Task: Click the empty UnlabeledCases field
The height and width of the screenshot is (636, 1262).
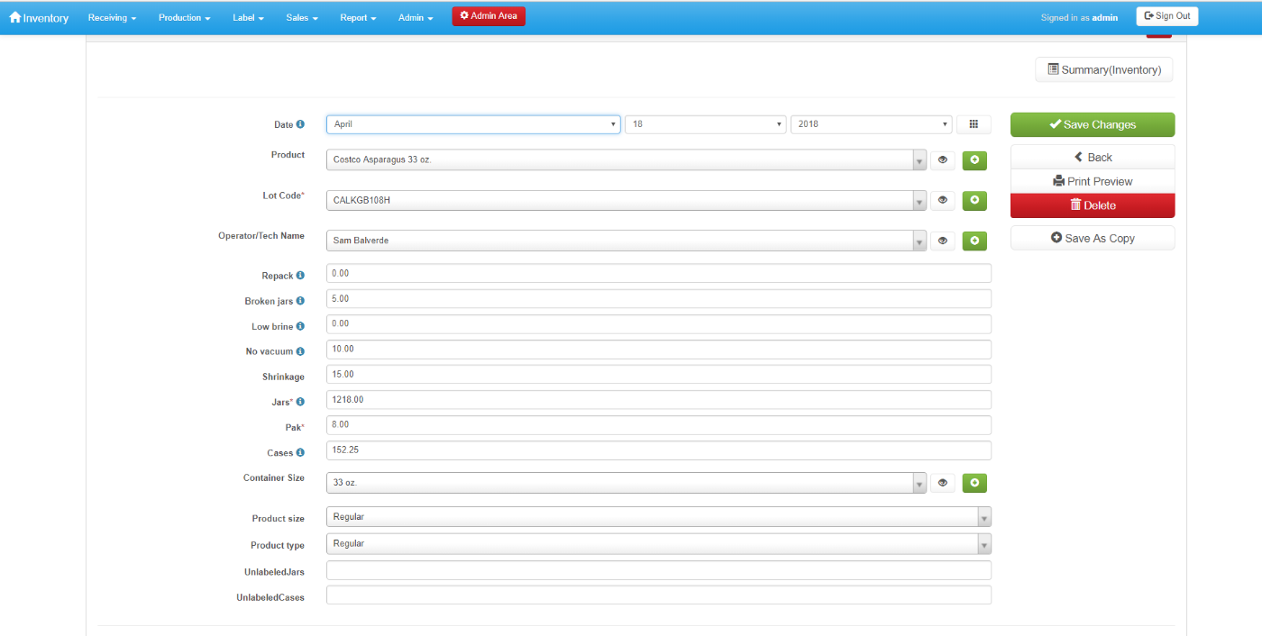Action: (659, 595)
